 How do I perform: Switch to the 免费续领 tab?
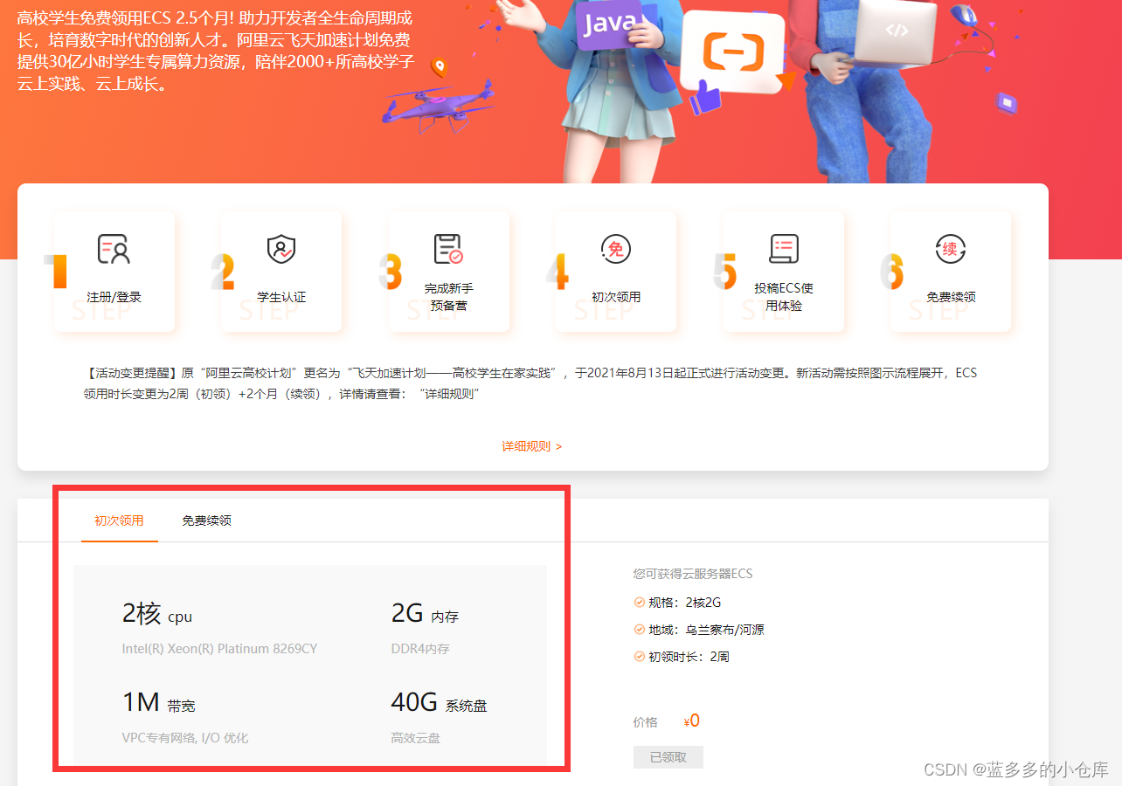coord(206,521)
